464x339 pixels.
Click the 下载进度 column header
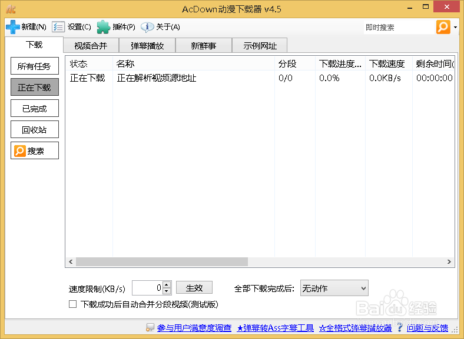(x=340, y=63)
